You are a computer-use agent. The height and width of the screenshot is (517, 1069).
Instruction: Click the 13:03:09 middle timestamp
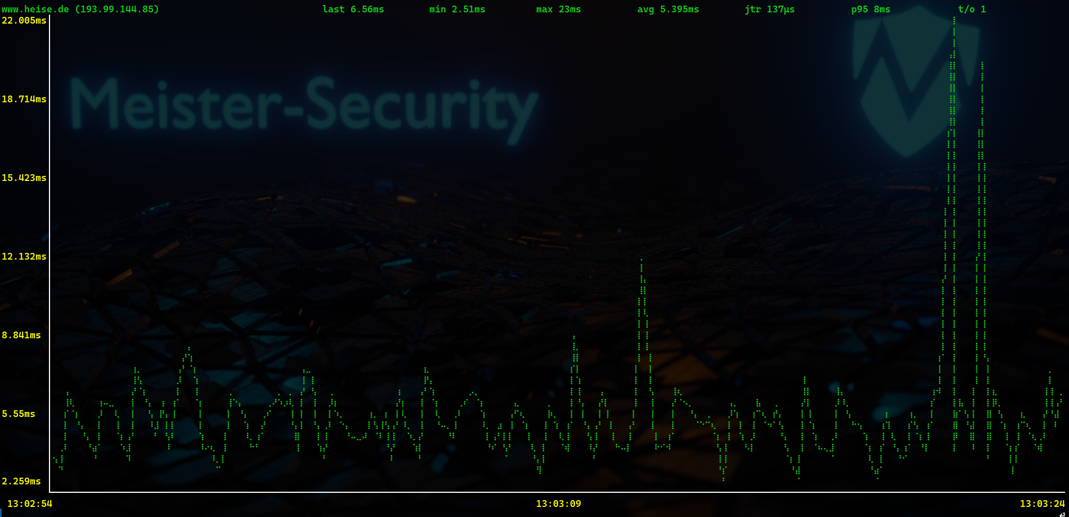pos(558,504)
